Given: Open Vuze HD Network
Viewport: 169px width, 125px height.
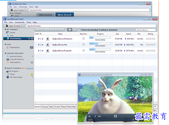Looking at the screenshot, I should (x=17, y=59).
